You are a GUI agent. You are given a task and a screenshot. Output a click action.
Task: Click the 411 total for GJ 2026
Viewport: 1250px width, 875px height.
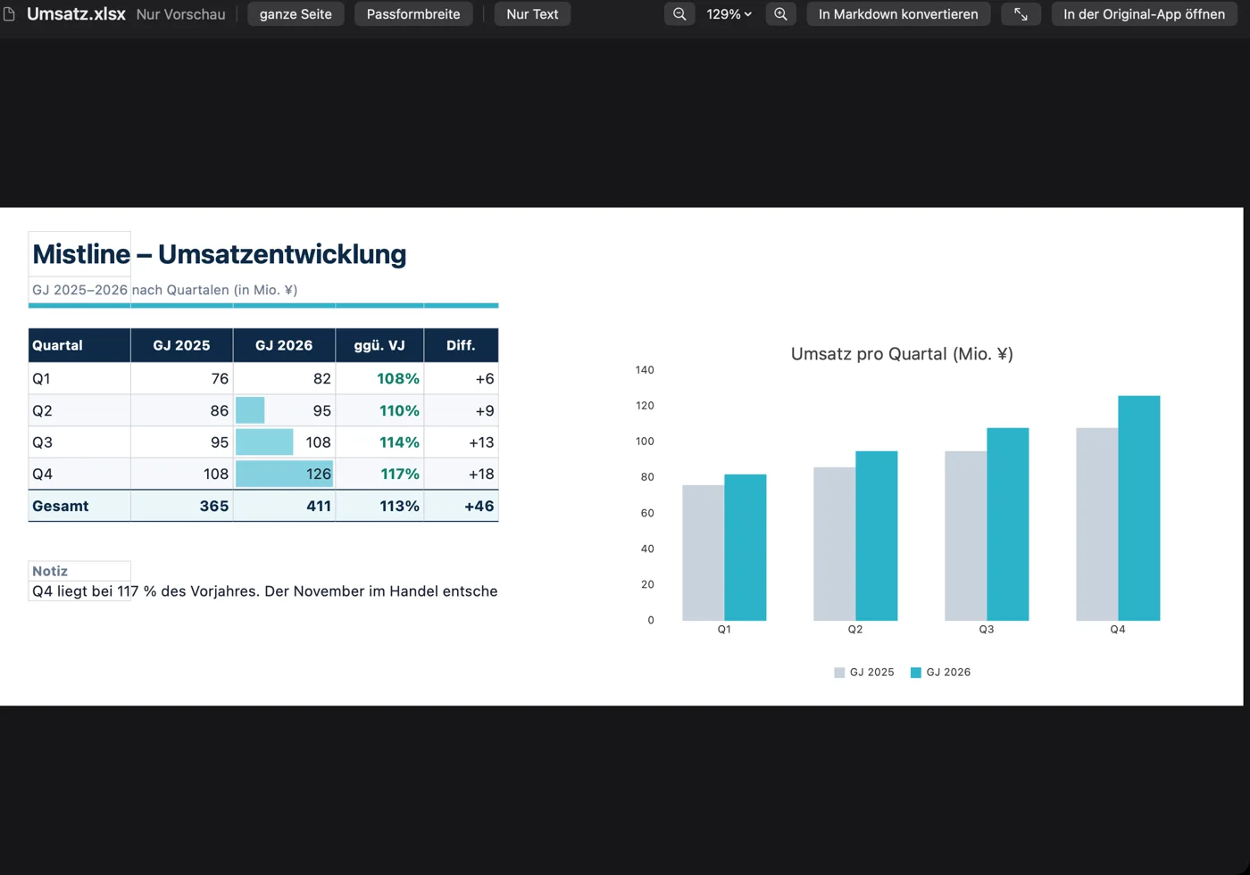pos(284,506)
